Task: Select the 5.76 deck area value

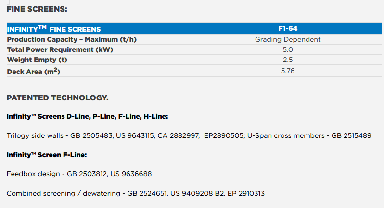Action: (288, 71)
